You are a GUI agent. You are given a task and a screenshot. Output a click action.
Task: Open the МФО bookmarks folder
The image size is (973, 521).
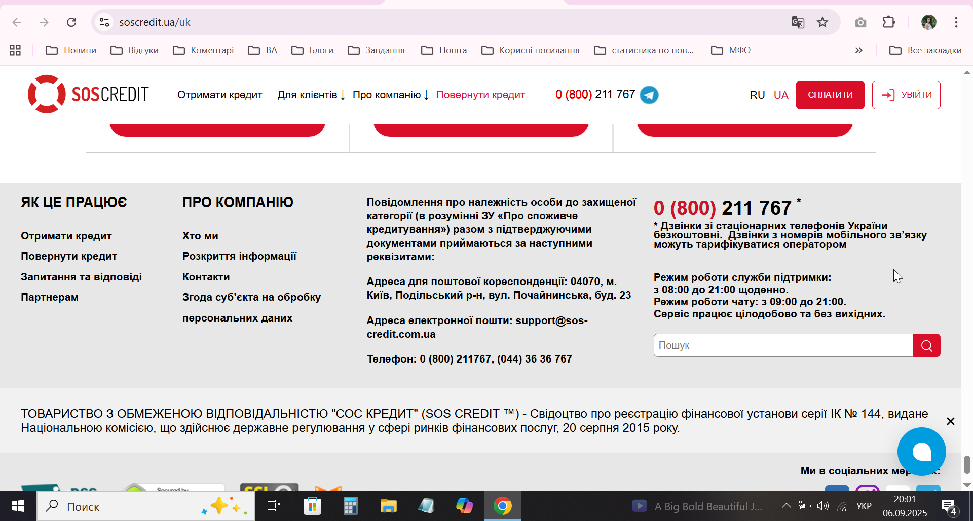pos(731,50)
